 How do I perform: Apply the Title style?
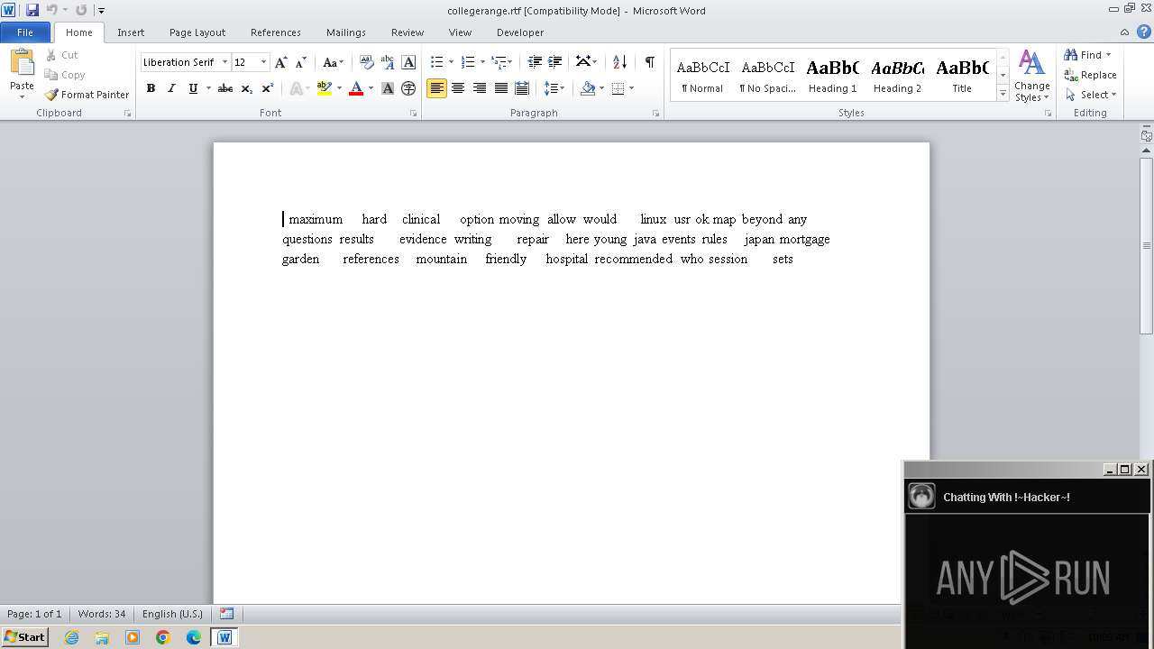tap(962, 76)
